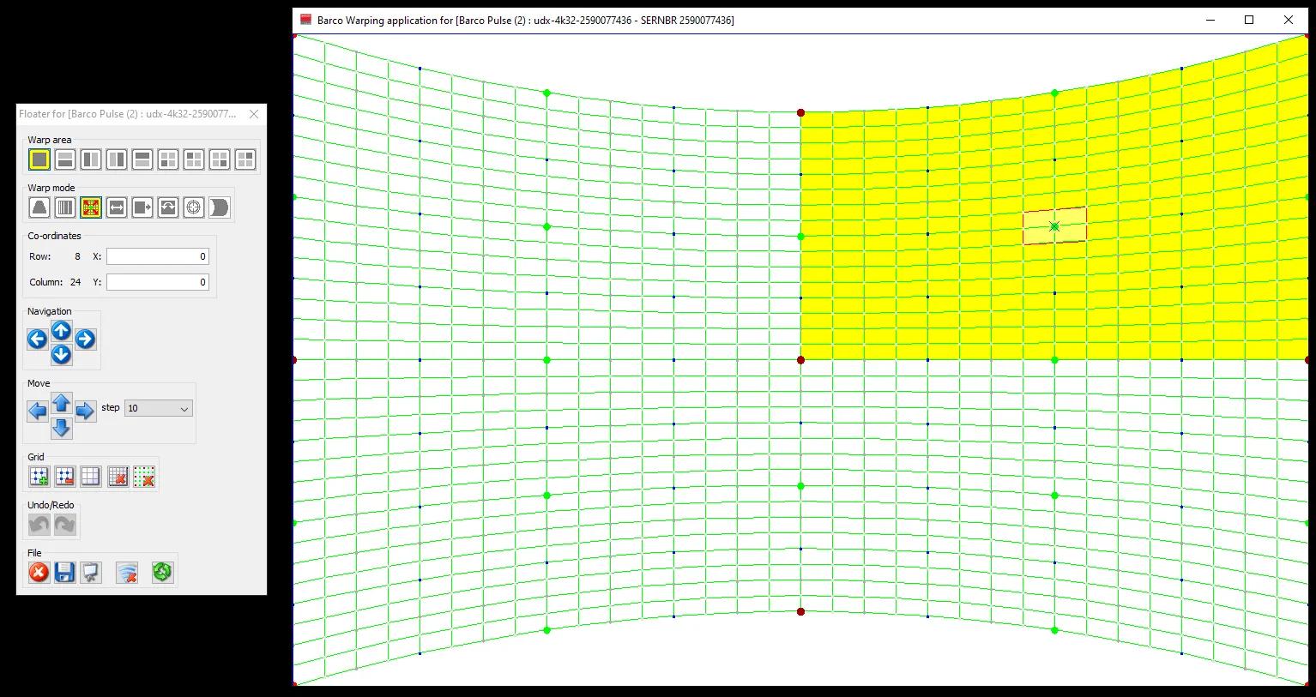Image resolution: width=1316 pixels, height=697 pixels.
Task: Save warp file with floppy disk icon
Action: [64, 573]
